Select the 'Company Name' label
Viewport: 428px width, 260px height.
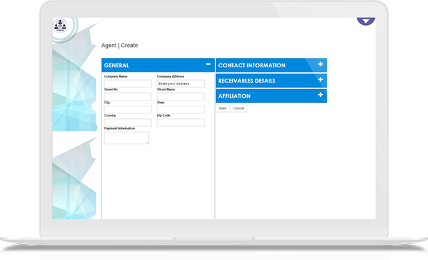(x=116, y=76)
